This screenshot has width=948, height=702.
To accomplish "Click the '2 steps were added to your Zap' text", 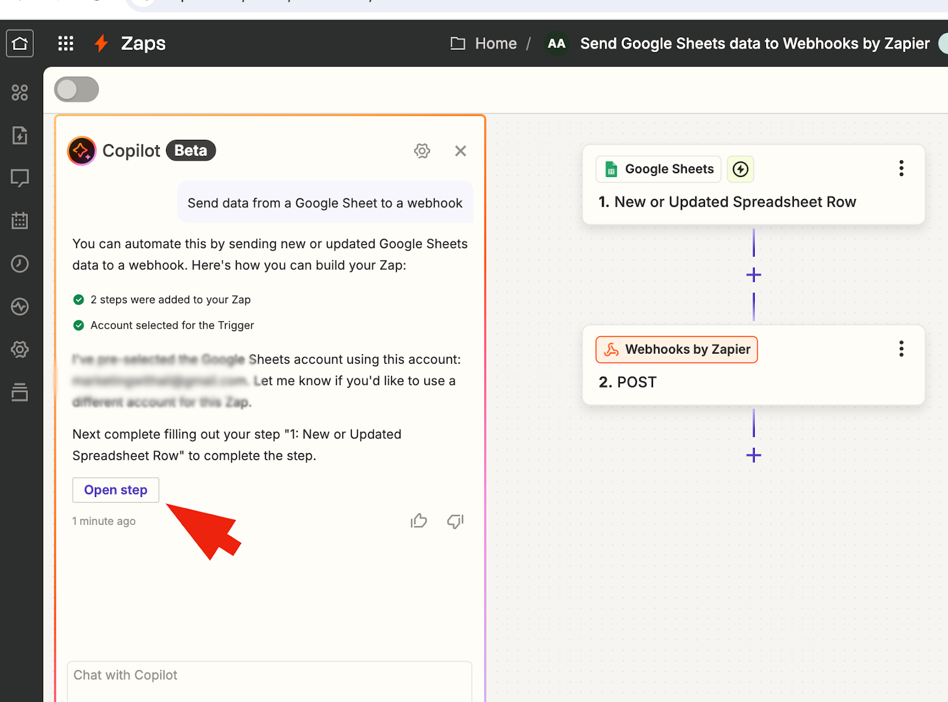I will 171,300.
